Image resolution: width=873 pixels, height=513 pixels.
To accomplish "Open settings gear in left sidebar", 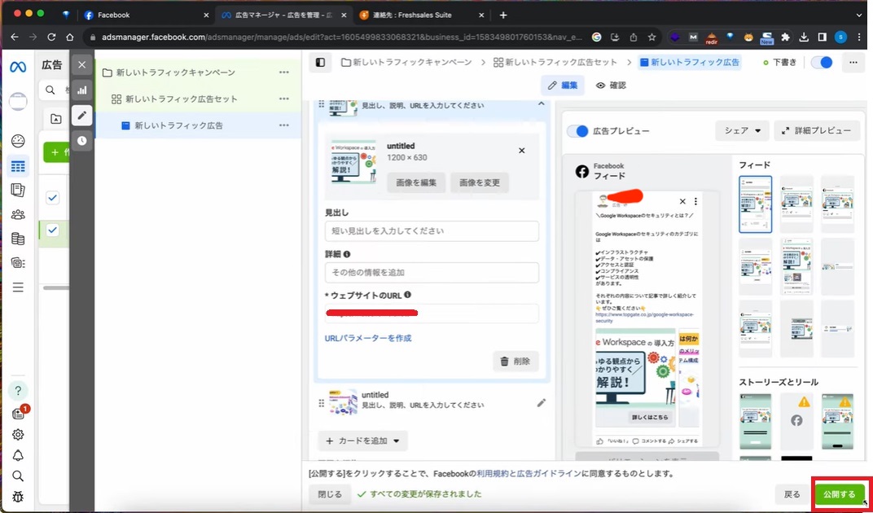I will point(18,434).
